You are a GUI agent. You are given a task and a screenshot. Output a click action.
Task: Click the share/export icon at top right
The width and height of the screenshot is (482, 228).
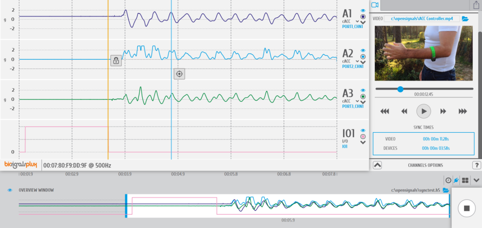(x=476, y=5)
